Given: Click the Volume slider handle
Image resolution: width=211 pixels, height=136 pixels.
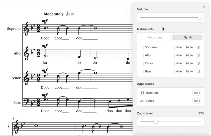Looking at the screenshot, I should click(200, 17).
